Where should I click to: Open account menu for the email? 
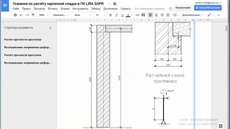click(x=208, y=3)
